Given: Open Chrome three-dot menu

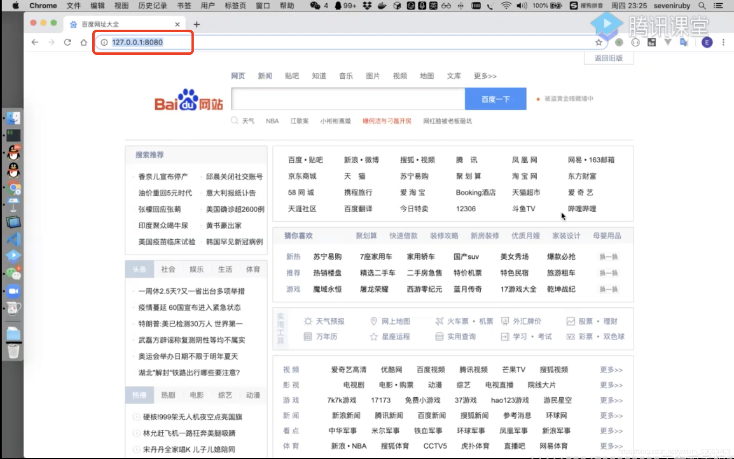Looking at the screenshot, I should tap(723, 42).
